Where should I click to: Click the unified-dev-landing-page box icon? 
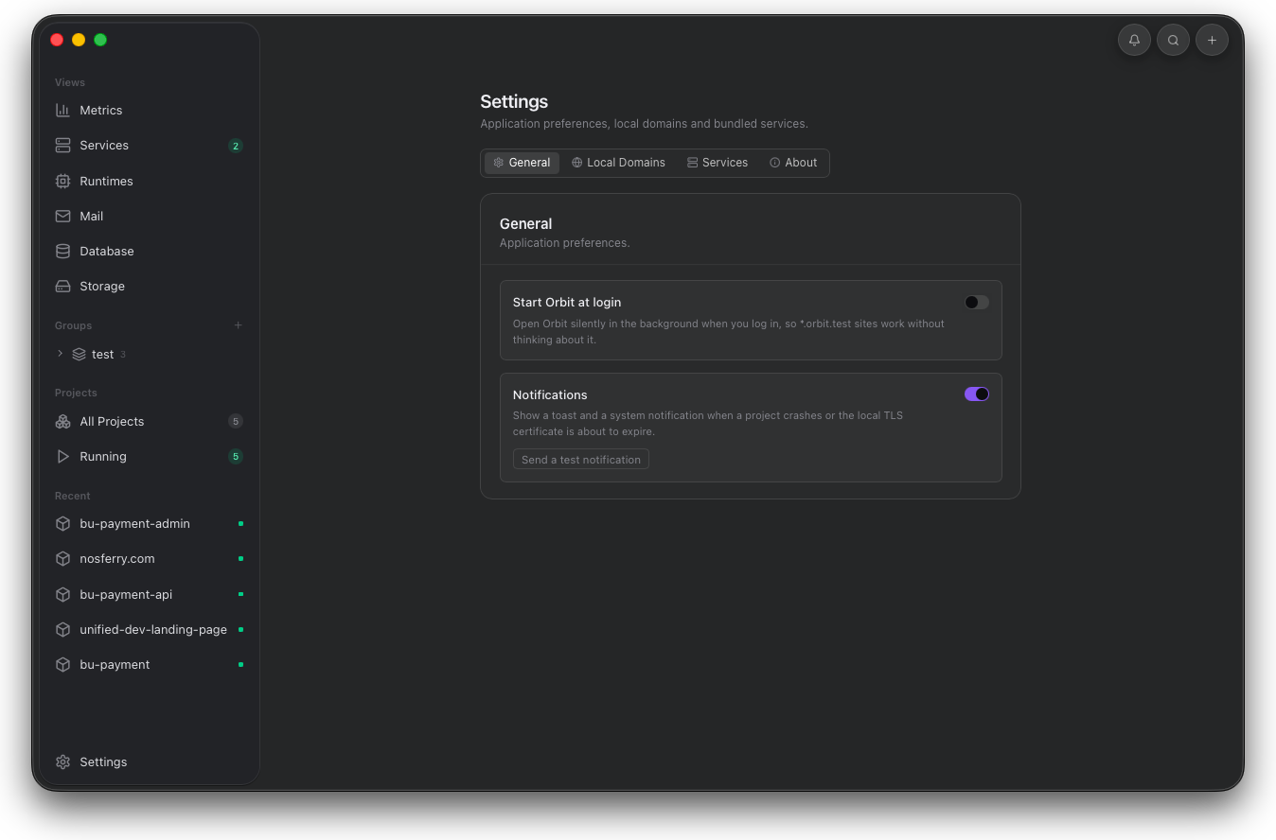tap(62, 629)
